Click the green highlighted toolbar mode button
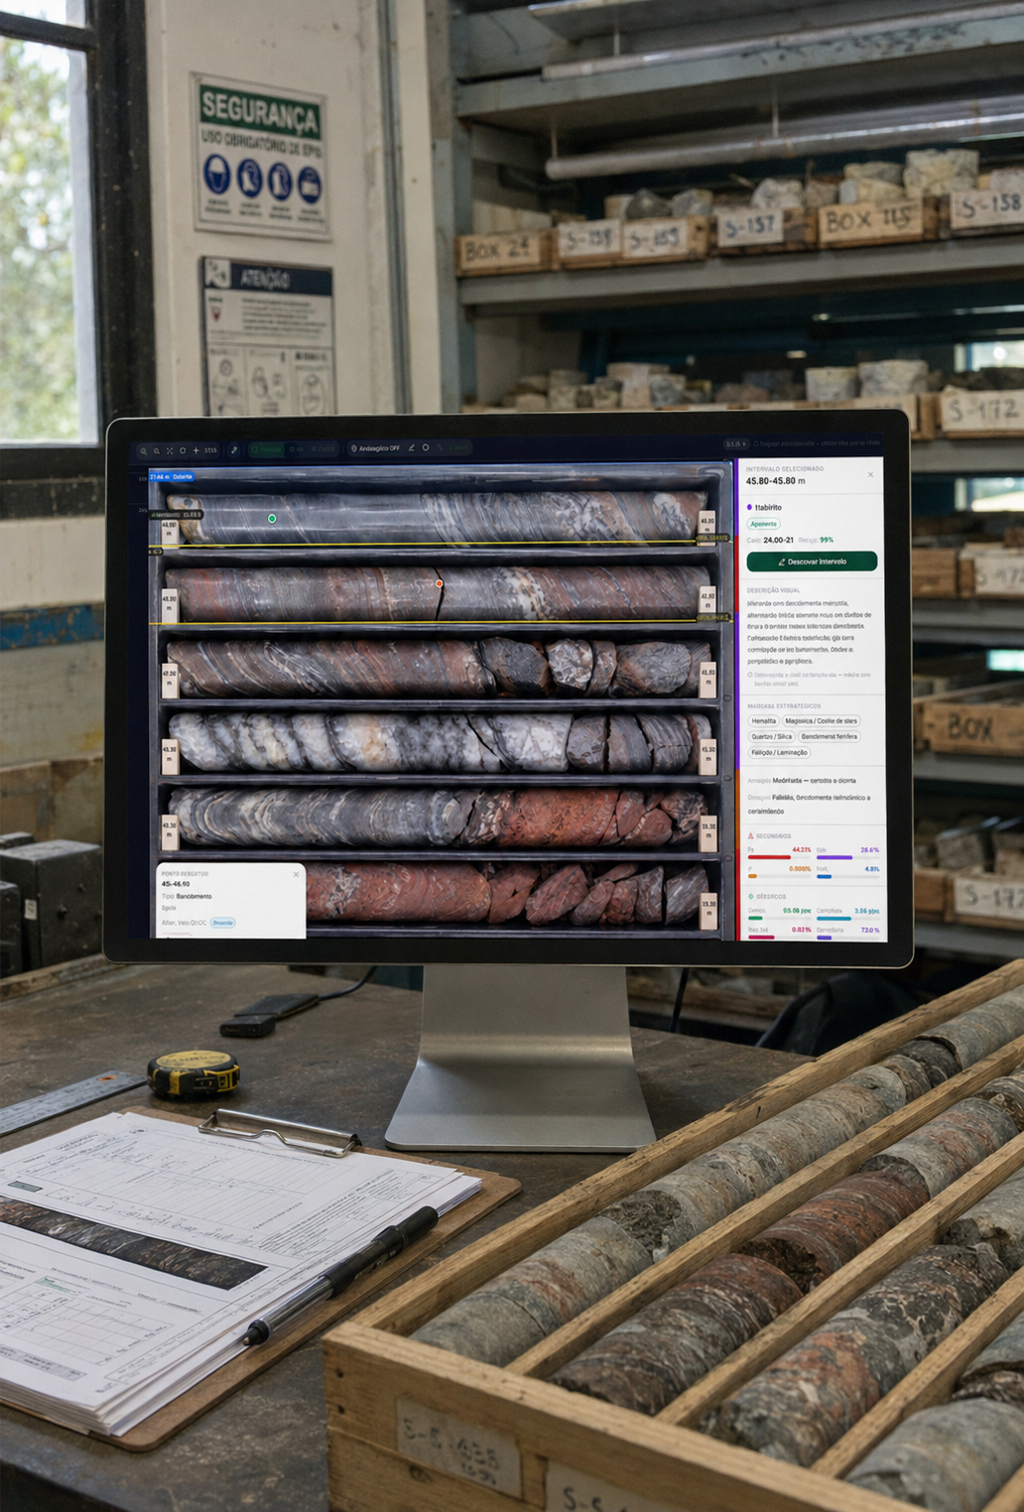Viewport: 1024px width, 1512px height. point(266,449)
